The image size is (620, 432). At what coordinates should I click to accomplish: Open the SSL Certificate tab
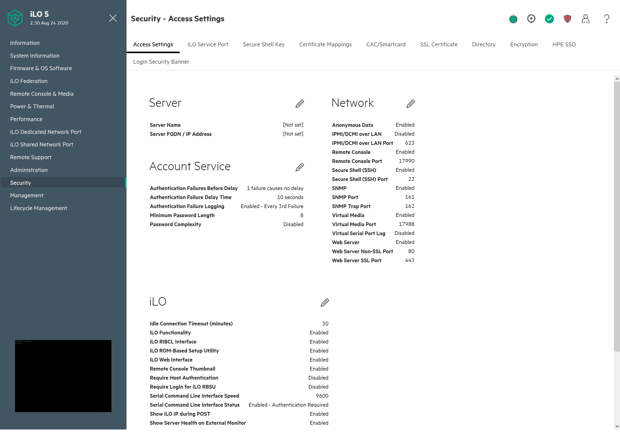coord(439,44)
